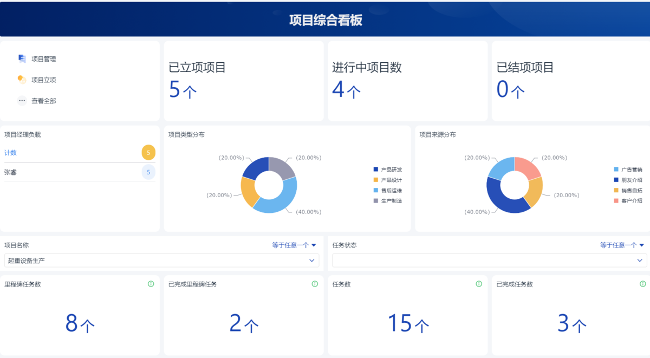Screen dimensions: 650x358
Task: Click the 查看全部 ellipsis icon
Action: tap(21, 100)
